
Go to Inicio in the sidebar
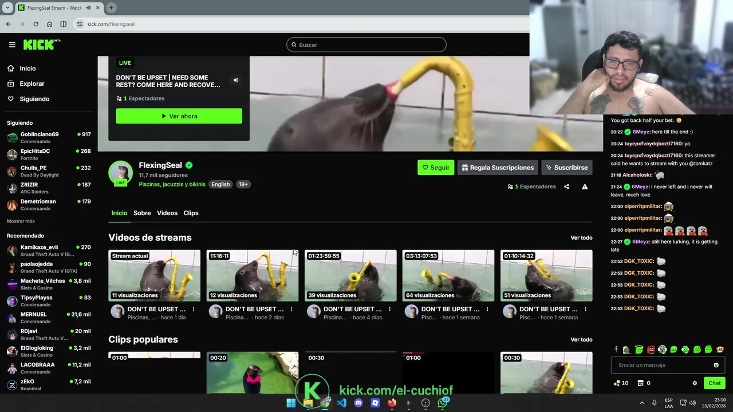(21, 68)
